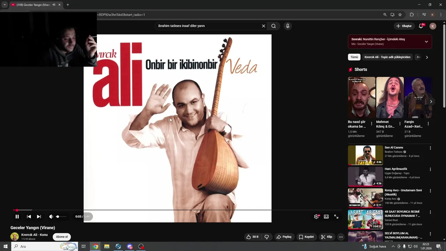Open the YouTube account avatar menu
This screenshot has width=446, height=251.
click(433, 26)
